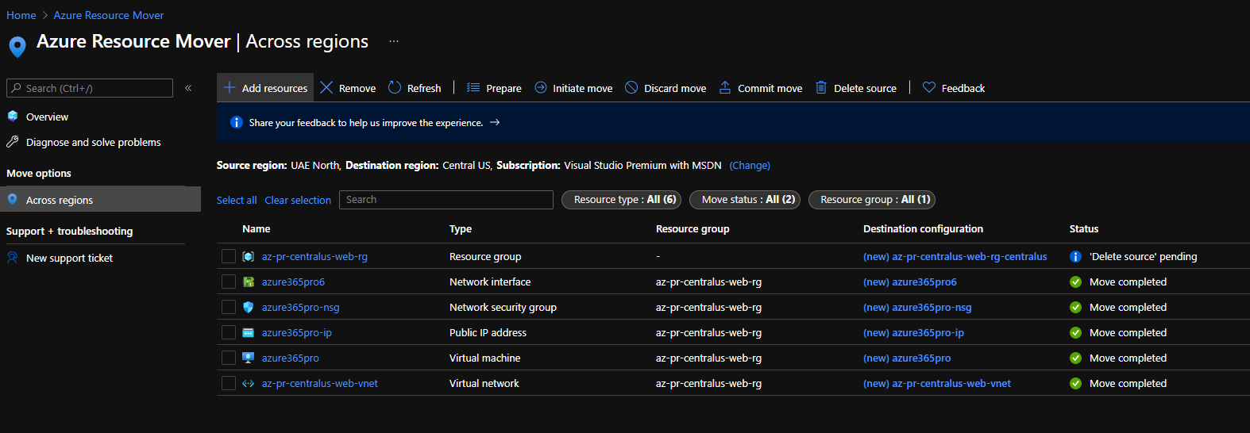The image size is (1250, 433).
Task: Click Share your feedback banner text
Action: pos(366,123)
